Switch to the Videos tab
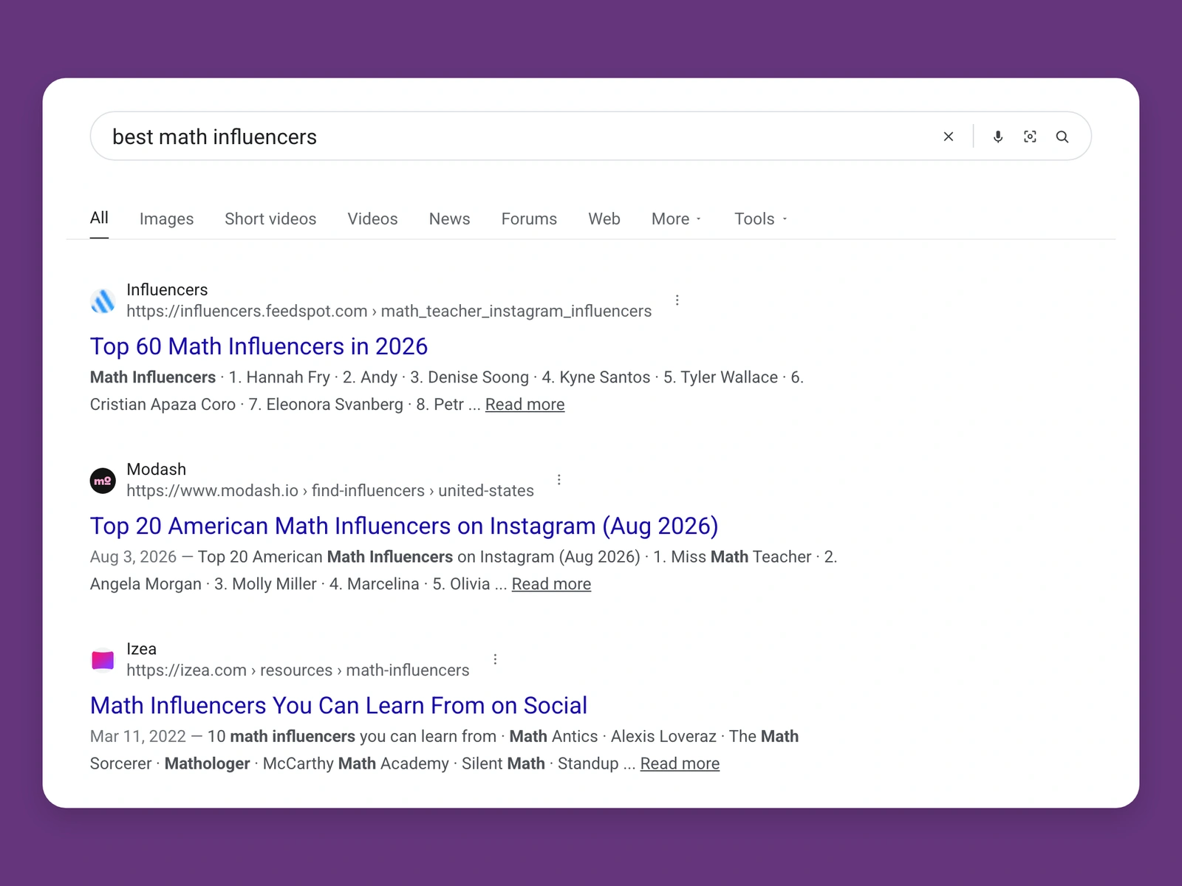This screenshot has height=886, width=1182. point(372,219)
